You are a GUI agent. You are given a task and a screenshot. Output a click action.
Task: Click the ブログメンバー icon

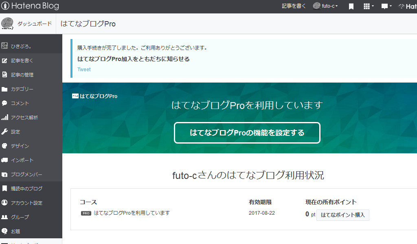4,174
